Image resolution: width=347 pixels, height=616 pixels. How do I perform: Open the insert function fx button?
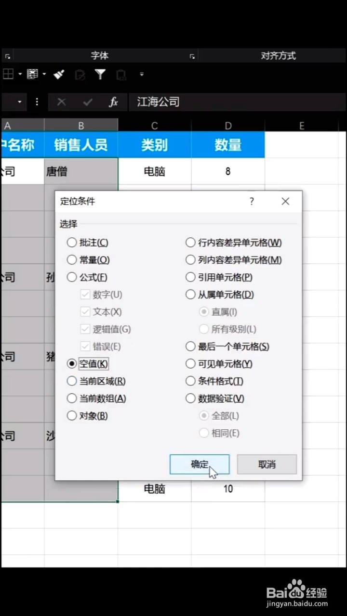click(114, 102)
